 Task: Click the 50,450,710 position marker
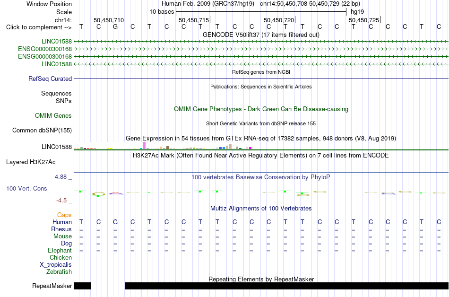pyautogui.click(x=109, y=20)
